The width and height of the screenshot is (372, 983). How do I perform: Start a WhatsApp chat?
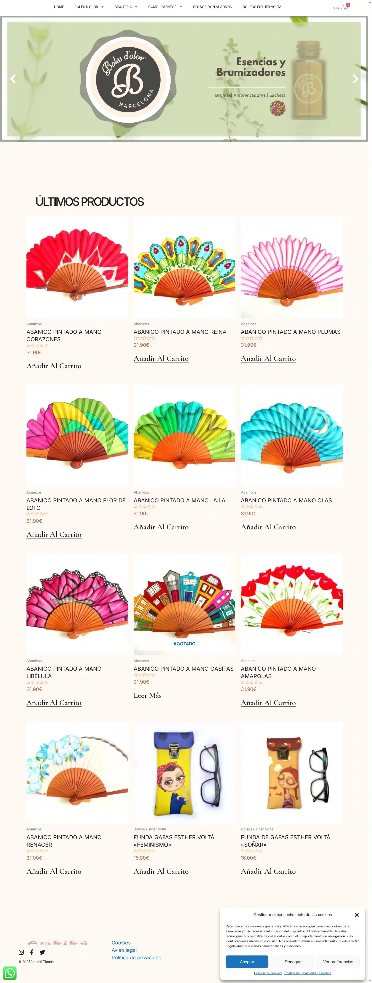coord(10,973)
